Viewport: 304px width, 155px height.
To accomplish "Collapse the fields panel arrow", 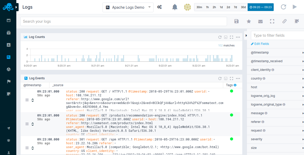I will click(246, 35).
